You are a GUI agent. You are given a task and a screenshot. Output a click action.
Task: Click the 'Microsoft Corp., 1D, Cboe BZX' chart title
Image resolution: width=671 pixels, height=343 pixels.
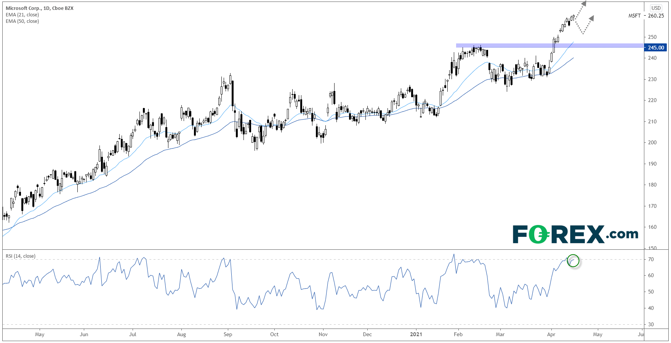click(40, 8)
